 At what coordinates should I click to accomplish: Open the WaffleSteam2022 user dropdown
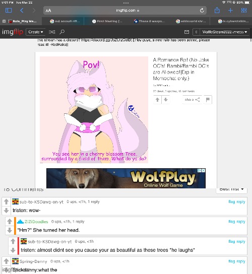225,32
